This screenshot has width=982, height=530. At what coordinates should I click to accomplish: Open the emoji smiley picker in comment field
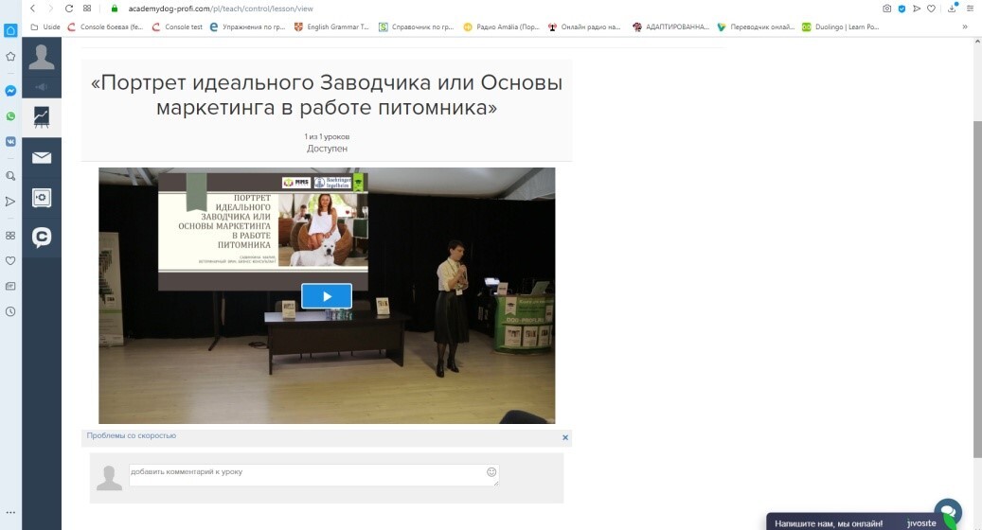tap(491, 472)
